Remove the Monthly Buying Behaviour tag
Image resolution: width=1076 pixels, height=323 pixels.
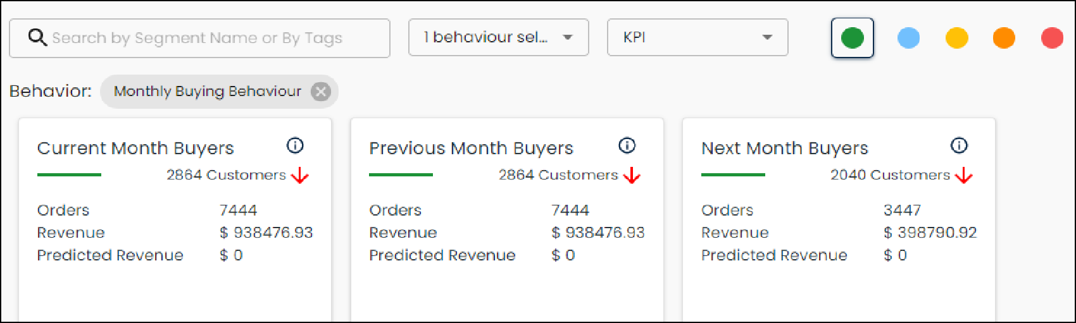point(321,92)
